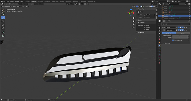Click the Blender logo menu icon
Image resolution: width=191 pixels, height=101 pixels.
[x=2, y=1]
